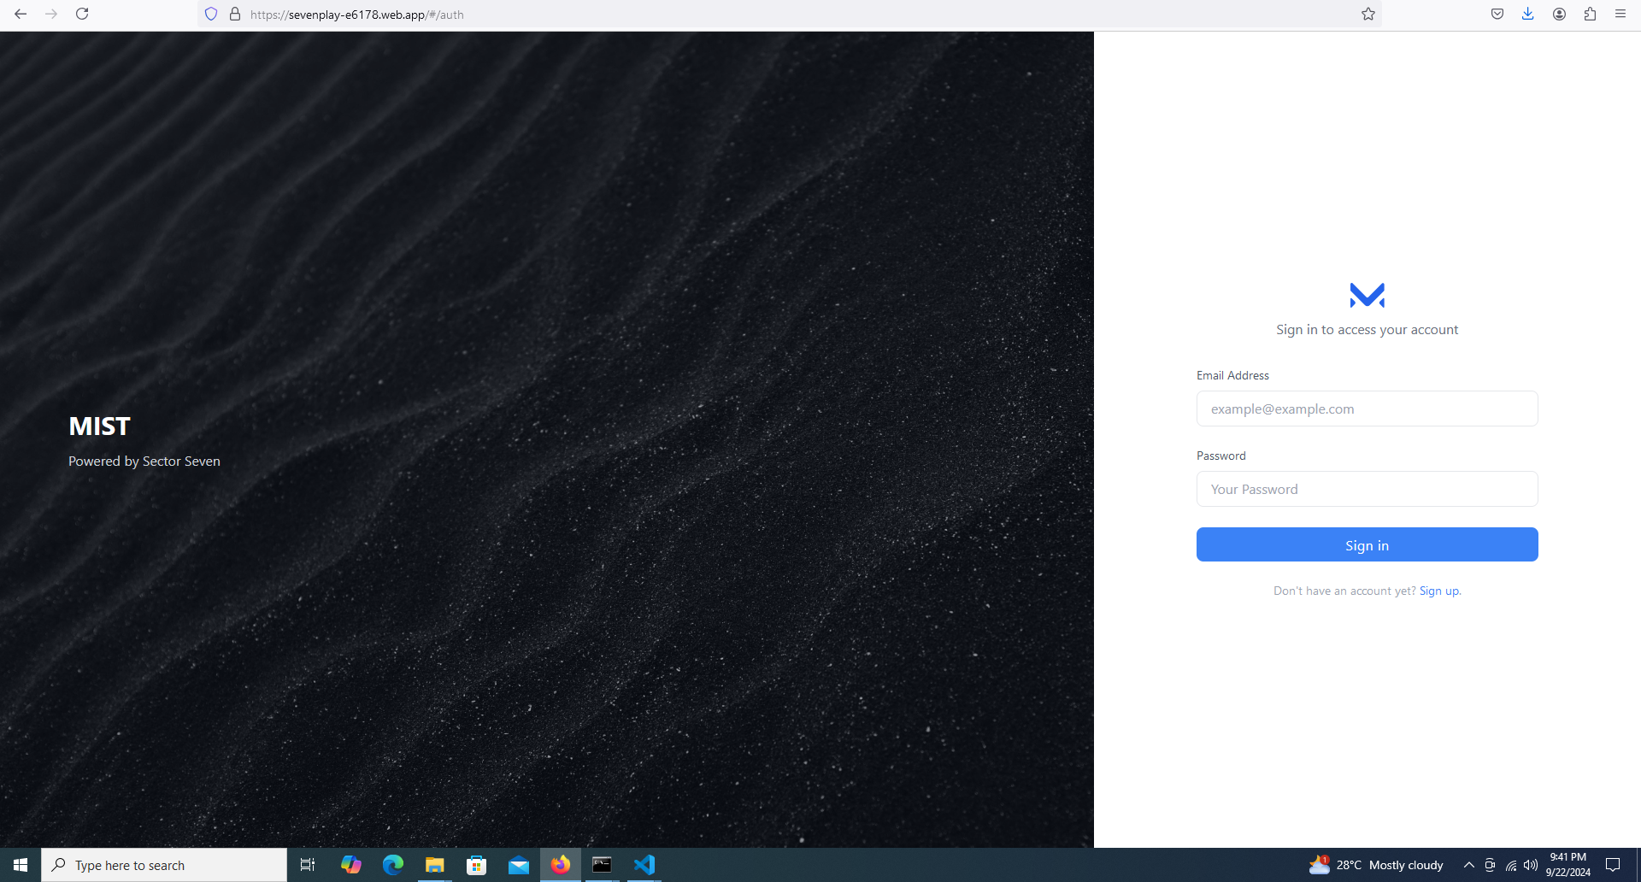Bookmark this page with the star icon
1641x882 pixels.
1368,14
